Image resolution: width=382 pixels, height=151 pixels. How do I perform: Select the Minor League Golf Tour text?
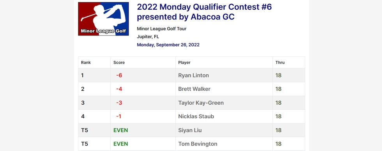pos(161,29)
